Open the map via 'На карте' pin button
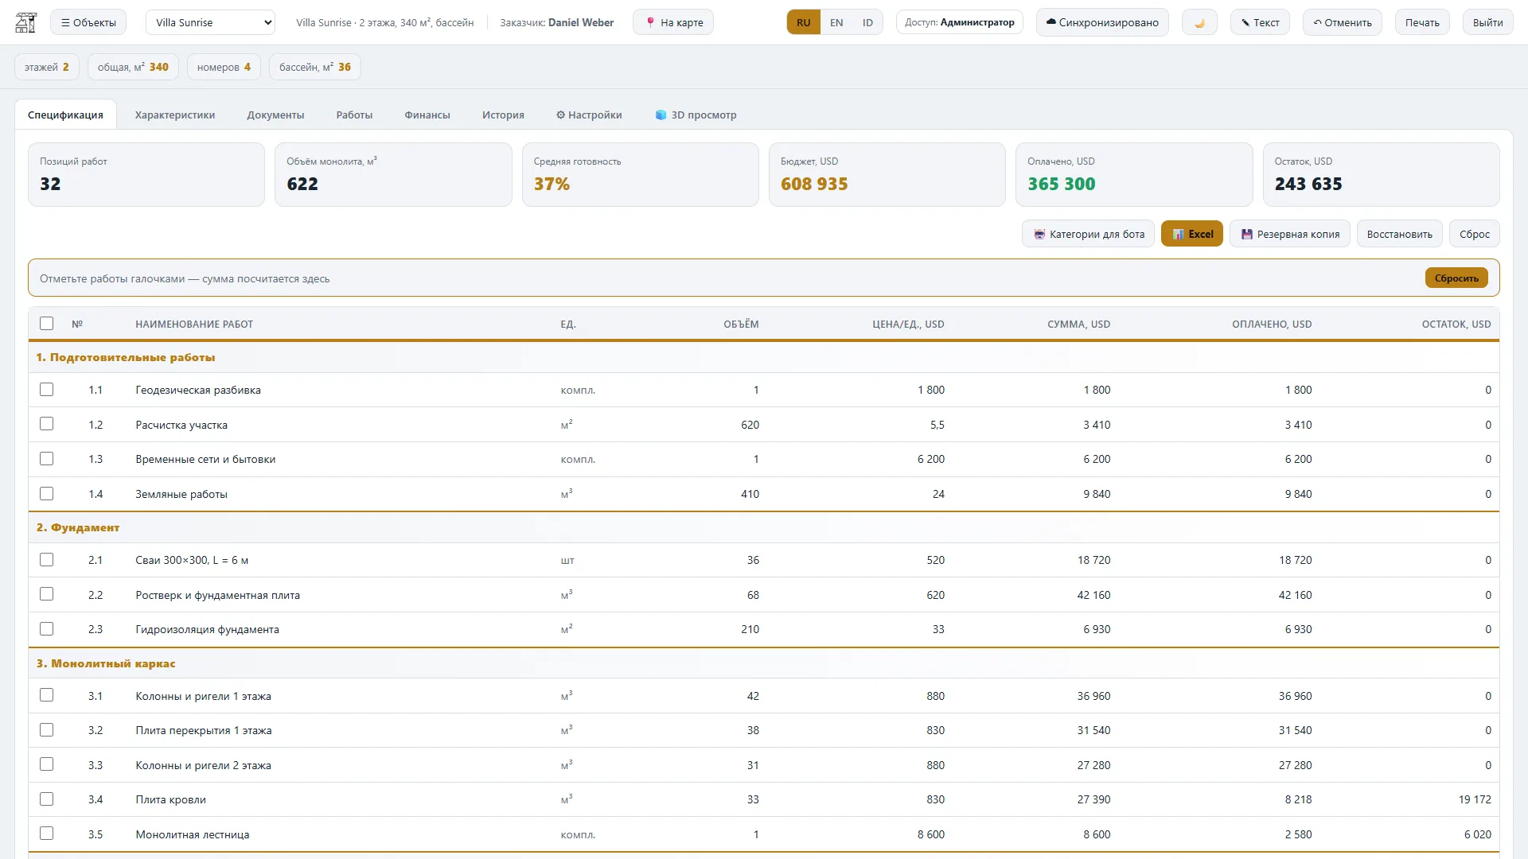Image resolution: width=1528 pixels, height=859 pixels. [x=673, y=22]
